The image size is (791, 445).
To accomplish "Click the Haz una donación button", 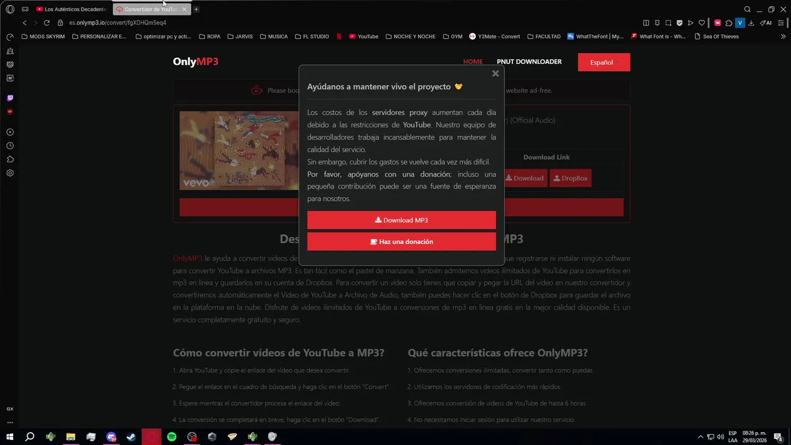I will 402,242.
